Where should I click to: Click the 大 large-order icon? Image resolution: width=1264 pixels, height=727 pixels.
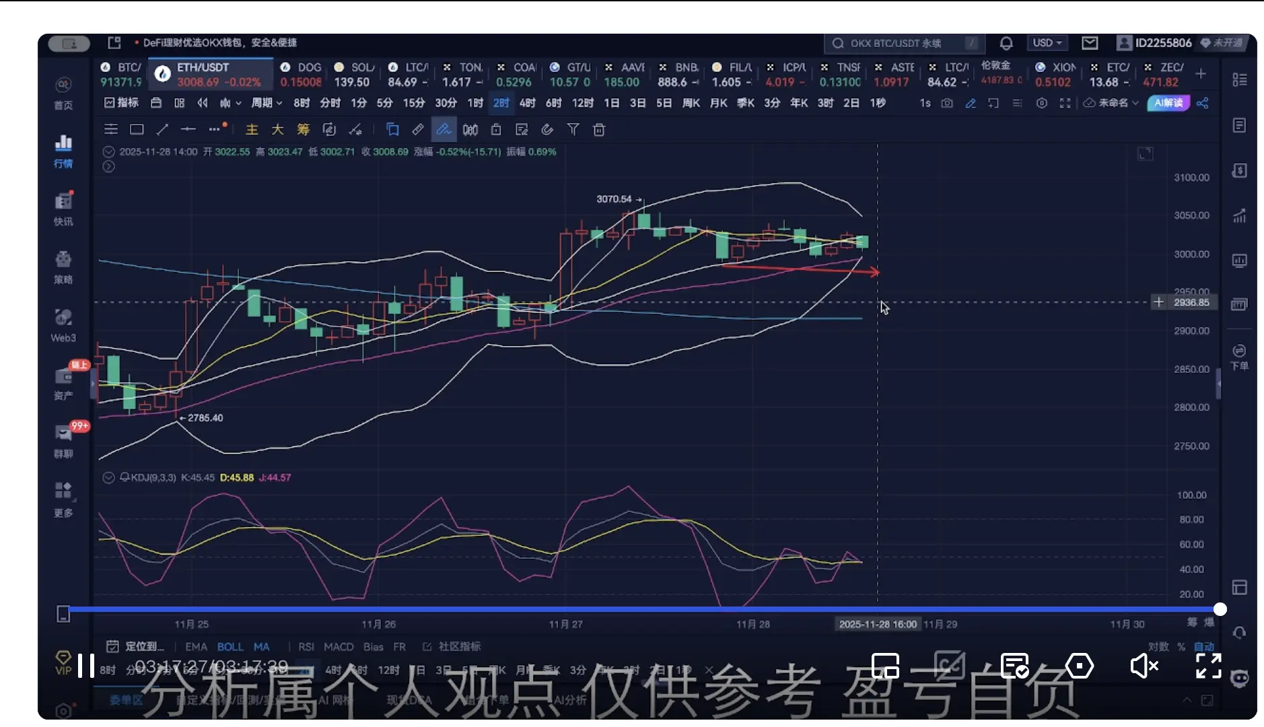click(x=277, y=129)
